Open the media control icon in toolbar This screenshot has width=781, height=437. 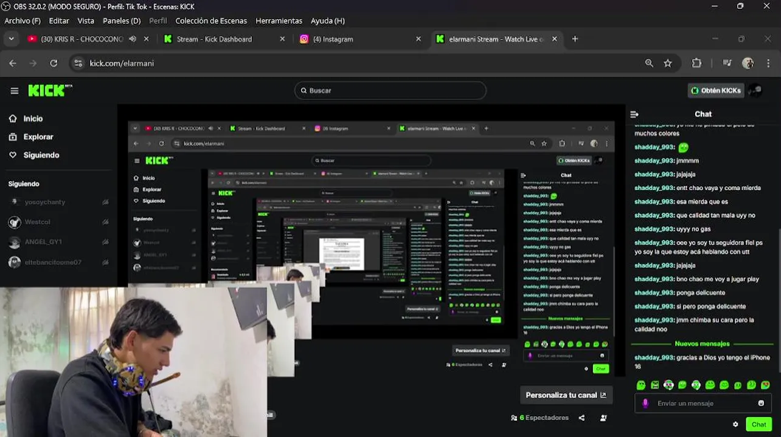pyautogui.click(x=727, y=63)
